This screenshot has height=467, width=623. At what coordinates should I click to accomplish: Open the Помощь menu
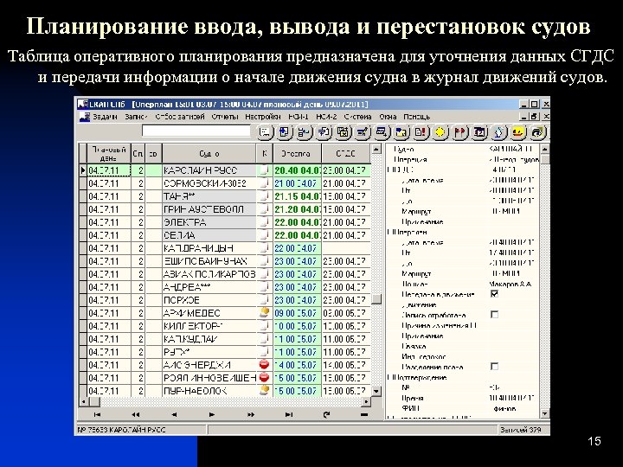(x=417, y=117)
